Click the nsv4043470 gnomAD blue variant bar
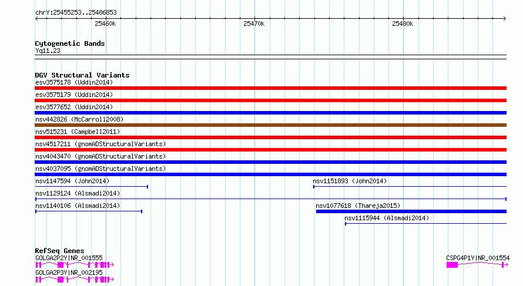The width and height of the screenshot is (523, 286). click(270, 162)
